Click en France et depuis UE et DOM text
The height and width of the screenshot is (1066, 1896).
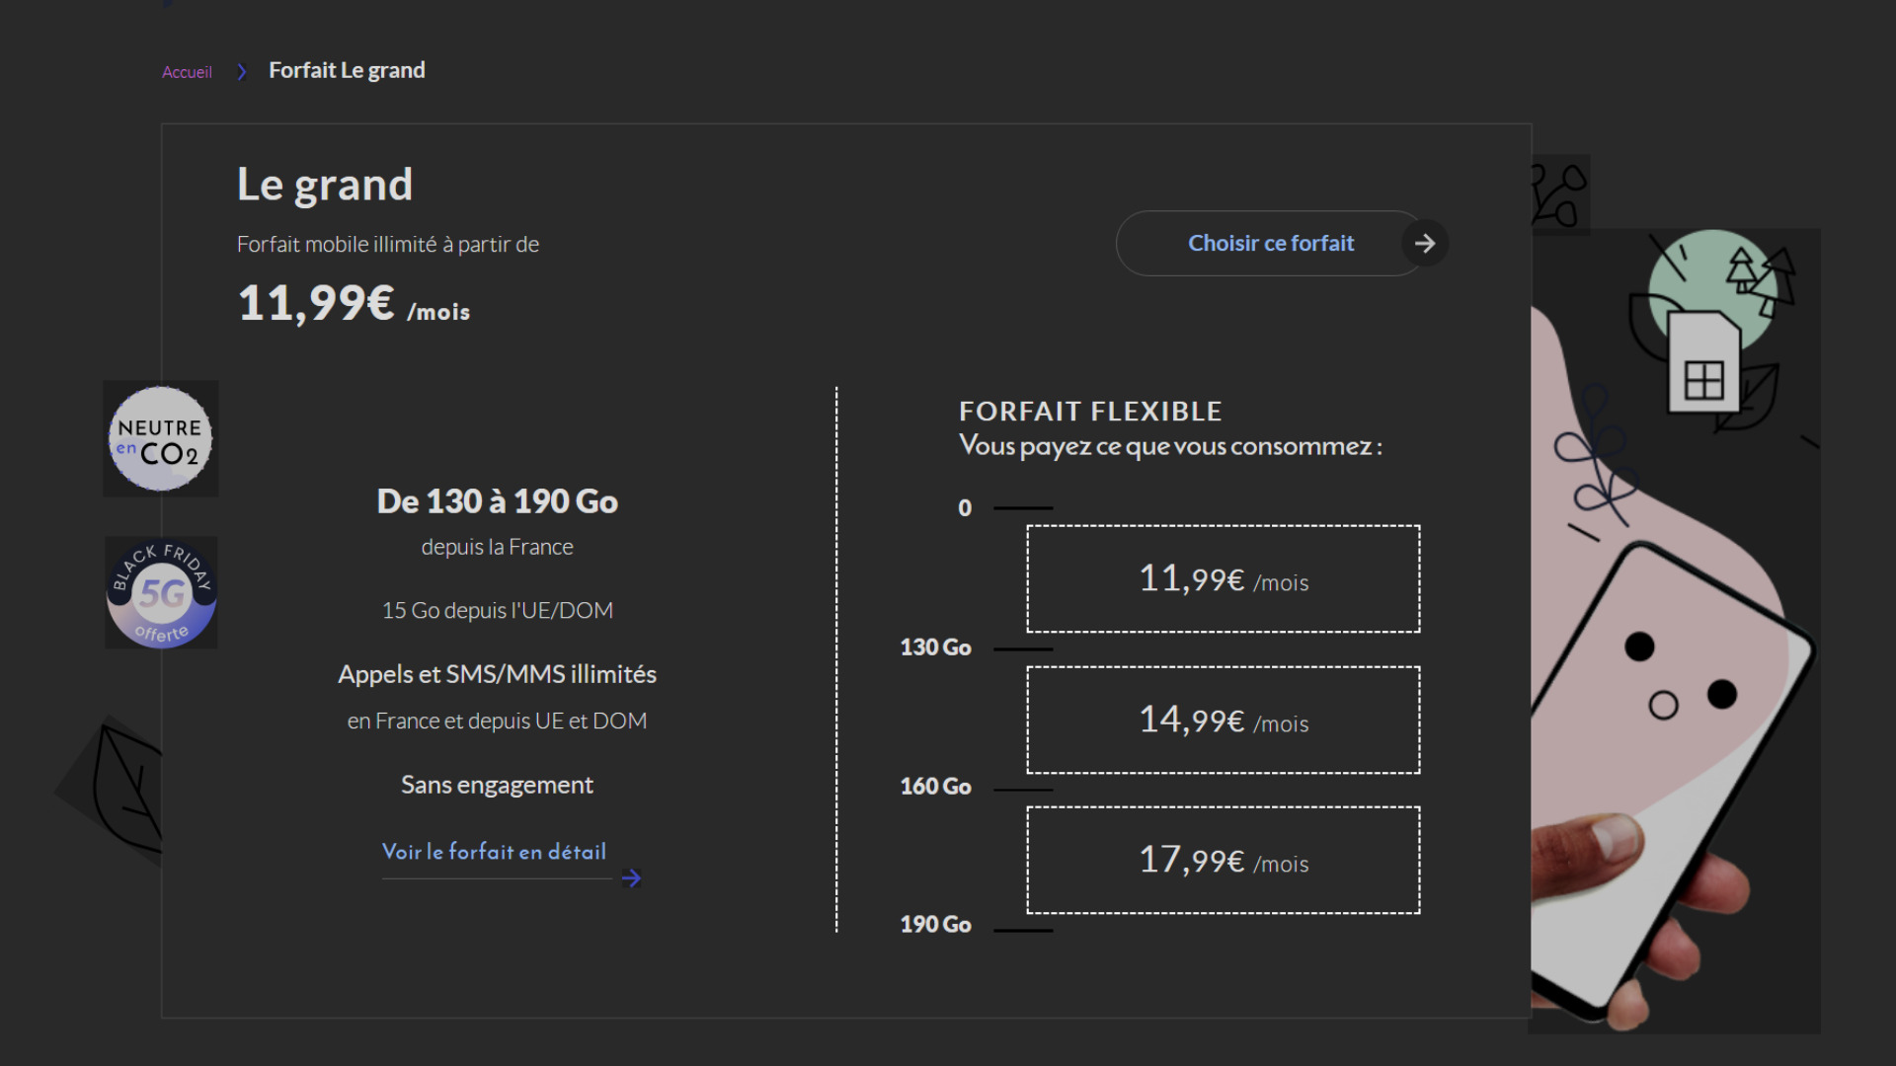pyautogui.click(x=497, y=721)
